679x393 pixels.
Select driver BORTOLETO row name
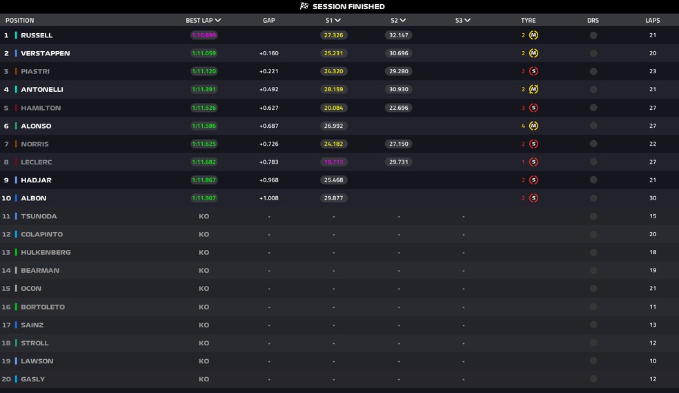pyautogui.click(x=43, y=307)
